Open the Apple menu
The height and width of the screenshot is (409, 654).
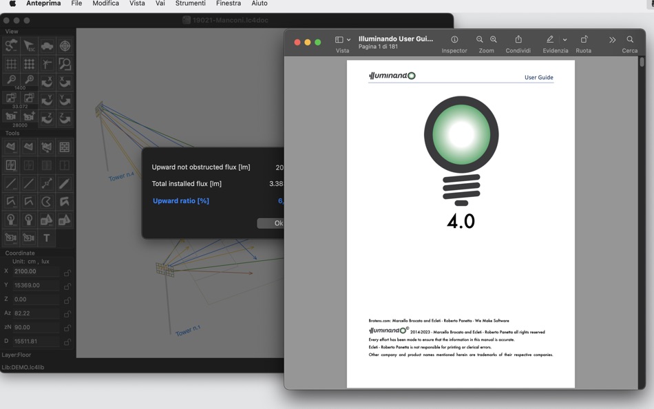[12, 3]
